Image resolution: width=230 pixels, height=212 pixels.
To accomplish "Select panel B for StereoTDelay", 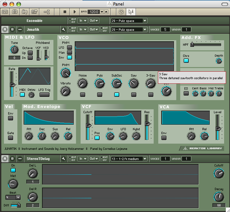I will pos(12,159).
